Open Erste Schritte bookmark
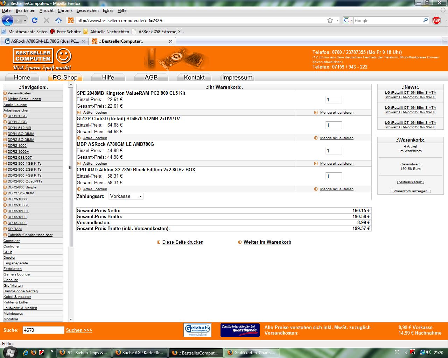Screen dimensions: 448x358 pos(65,31)
